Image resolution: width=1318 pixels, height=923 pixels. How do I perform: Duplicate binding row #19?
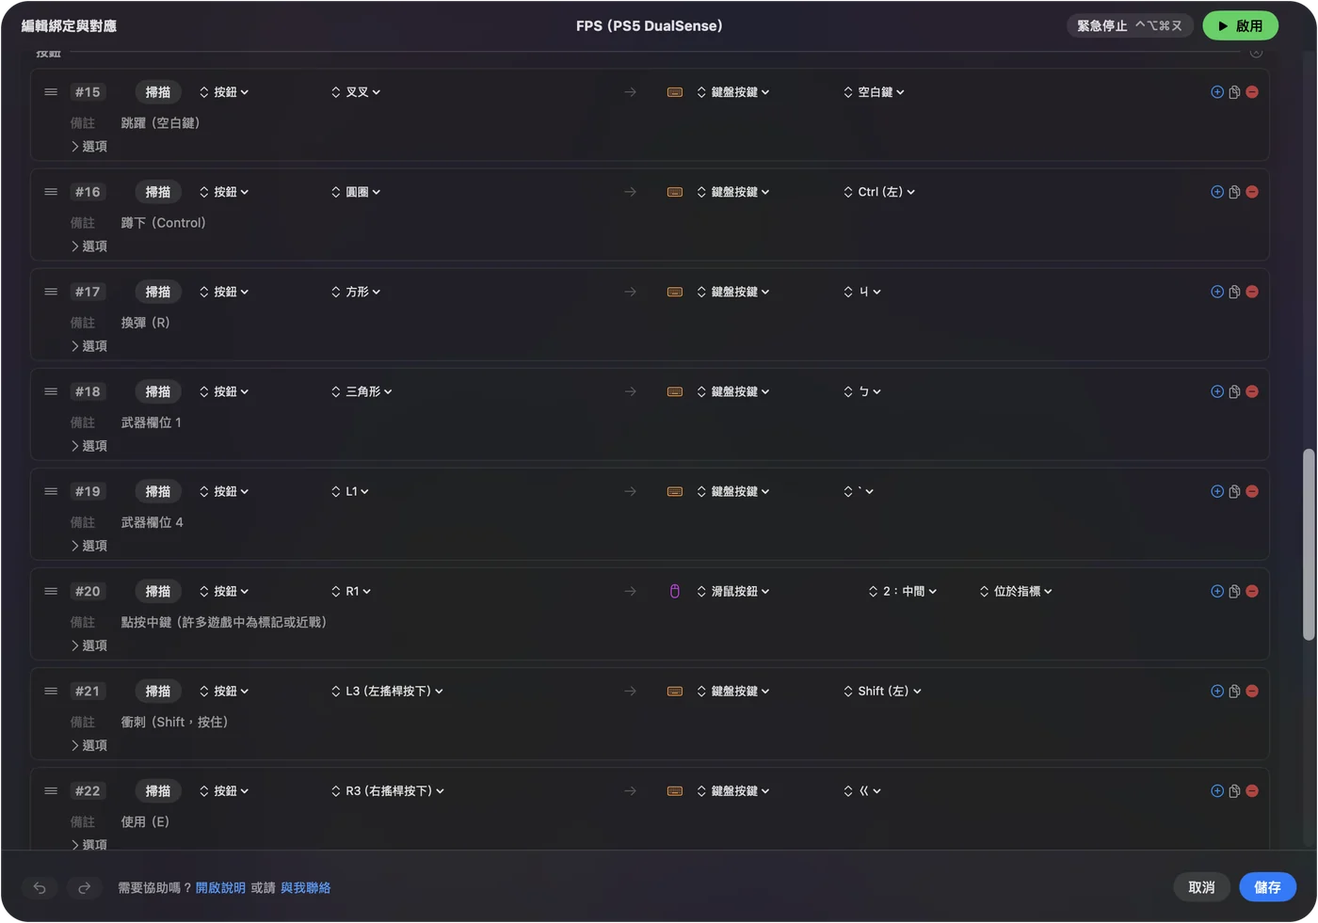pyautogui.click(x=1234, y=491)
